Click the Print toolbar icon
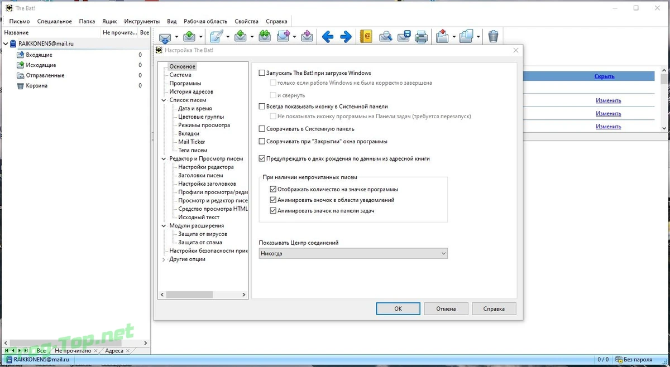Viewport: 670px width, 367px height. [x=422, y=37]
